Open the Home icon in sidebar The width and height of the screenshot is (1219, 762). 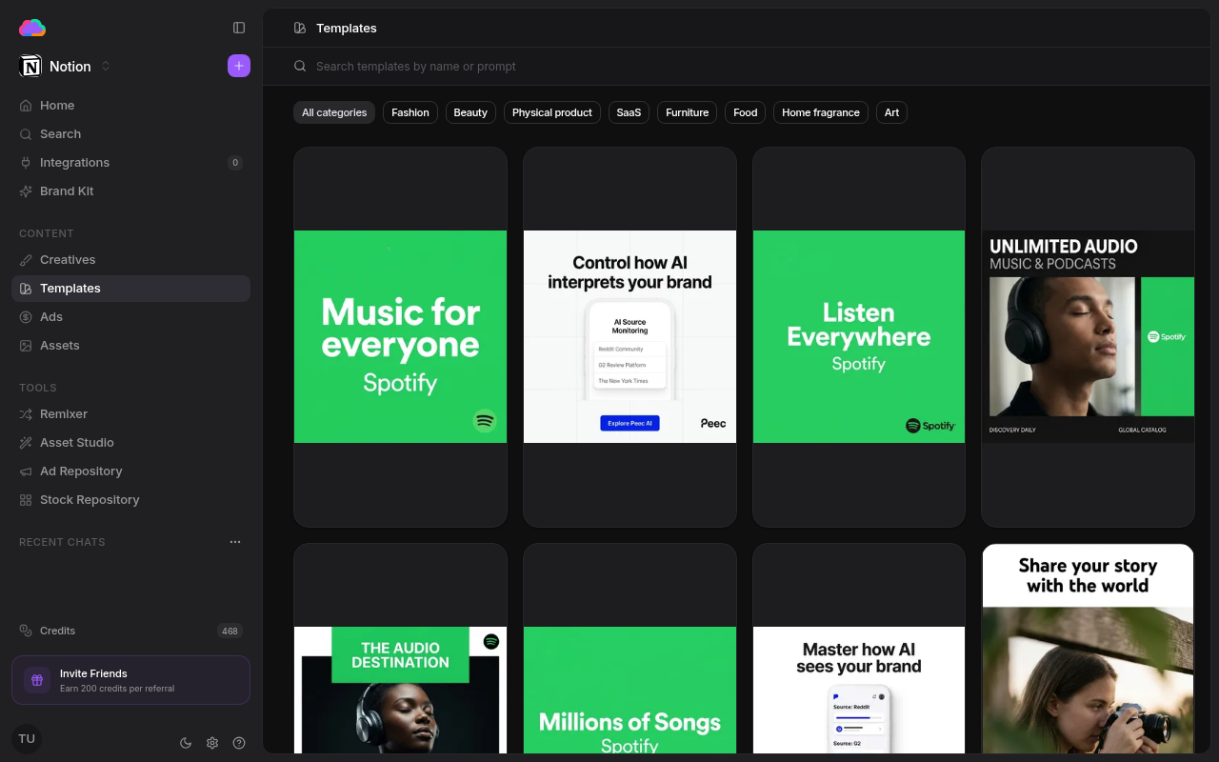[x=26, y=106]
